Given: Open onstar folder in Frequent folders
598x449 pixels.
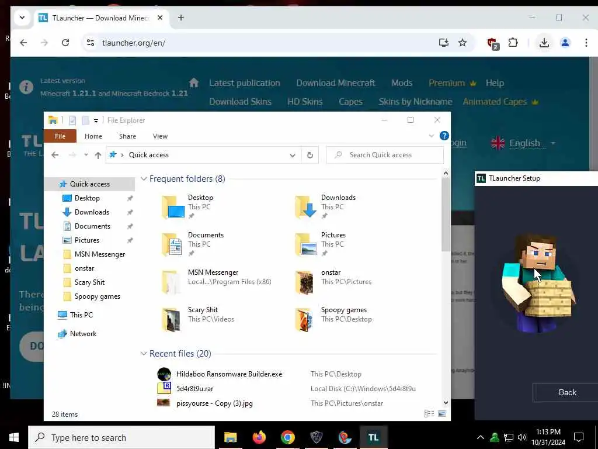Looking at the screenshot, I should 333,281.
